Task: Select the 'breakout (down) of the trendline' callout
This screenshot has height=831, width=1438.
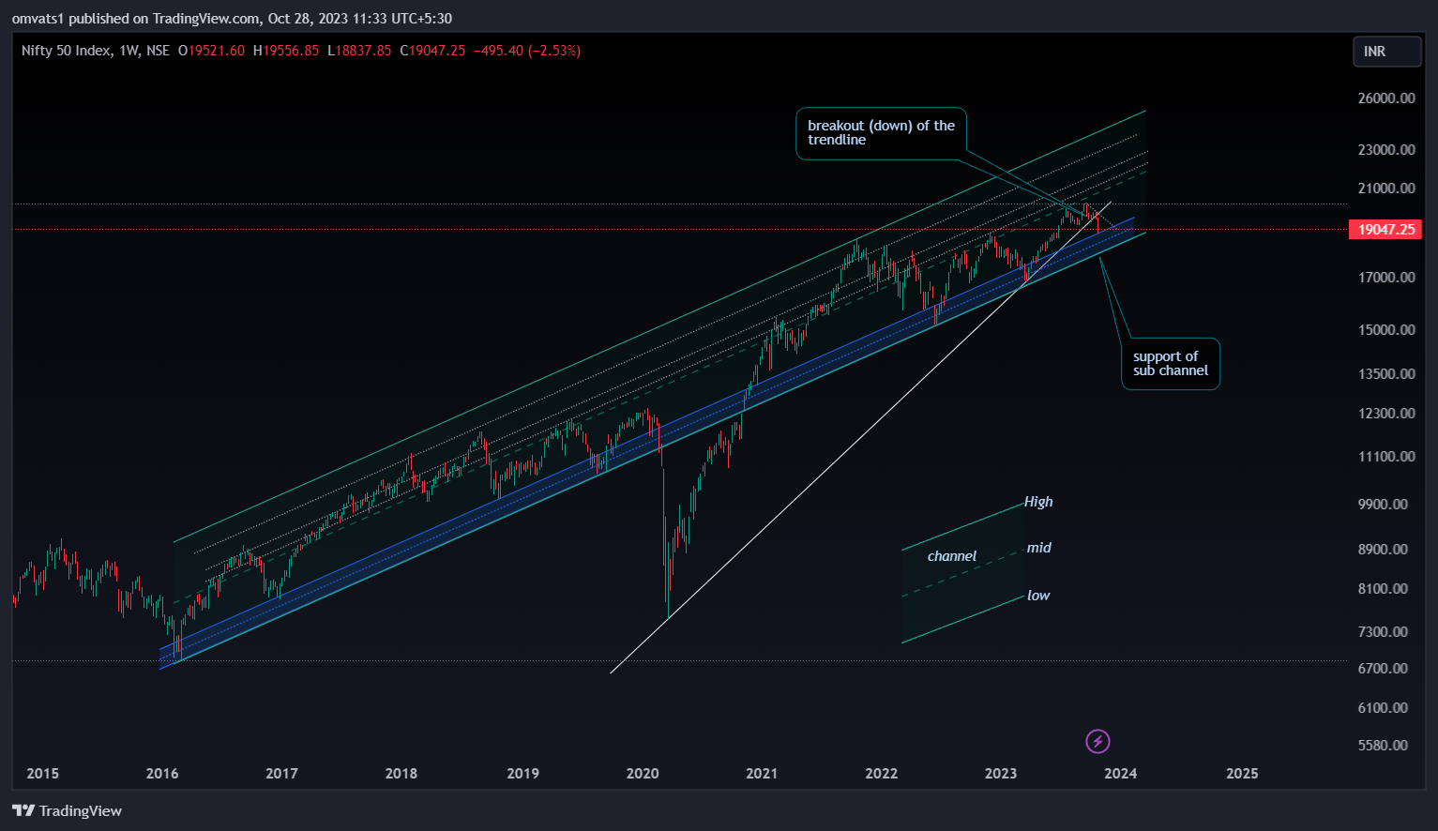Action: pos(881,133)
